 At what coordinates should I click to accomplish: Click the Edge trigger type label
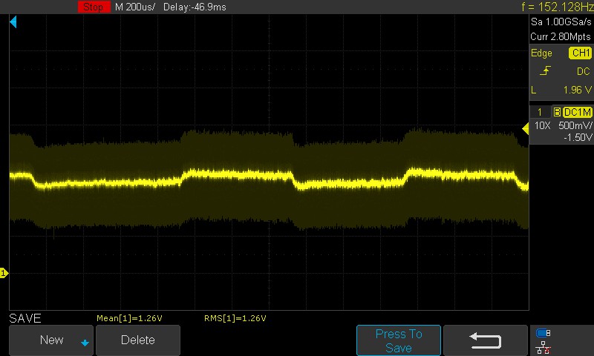point(541,53)
